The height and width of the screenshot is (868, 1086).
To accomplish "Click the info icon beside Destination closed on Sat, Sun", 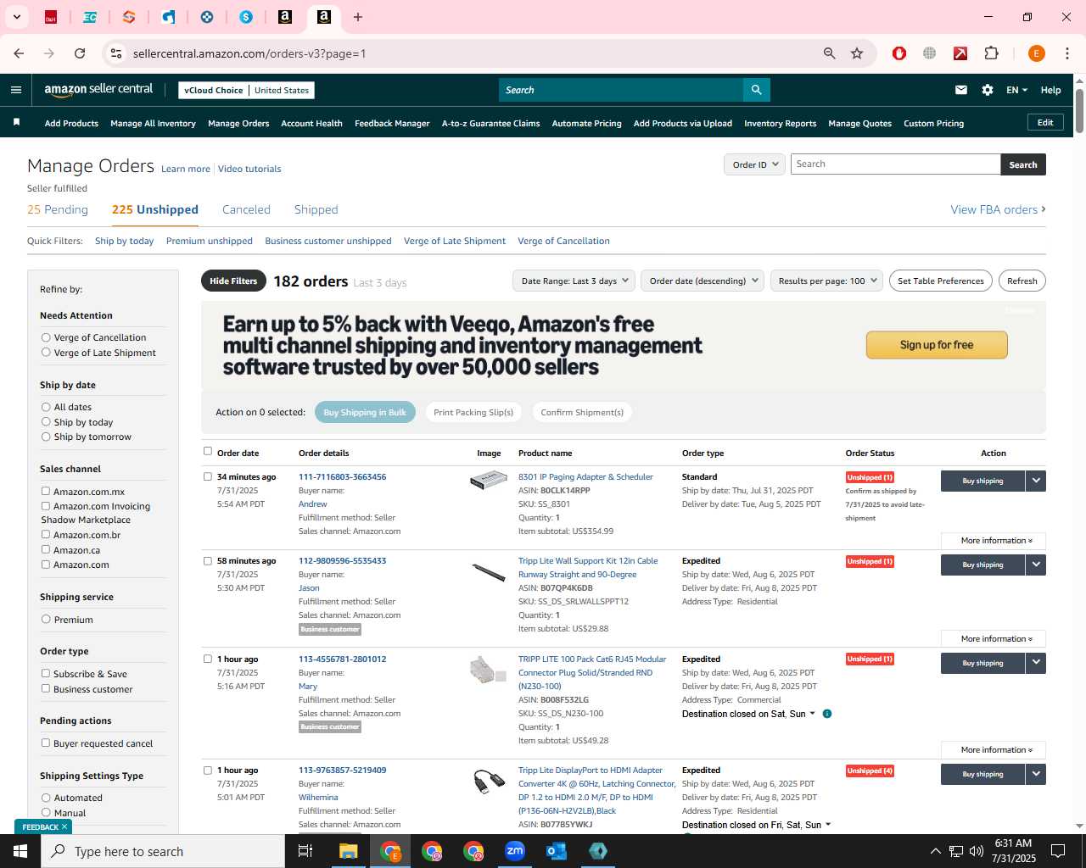I will (827, 714).
